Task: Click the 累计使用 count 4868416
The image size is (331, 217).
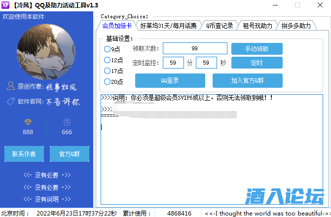Action: [179, 213]
